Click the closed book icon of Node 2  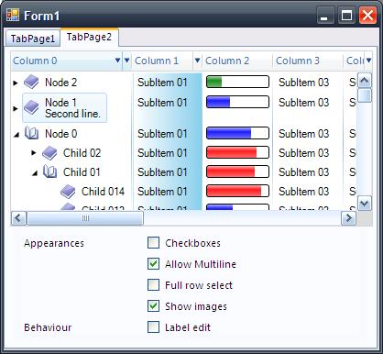[31, 82]
